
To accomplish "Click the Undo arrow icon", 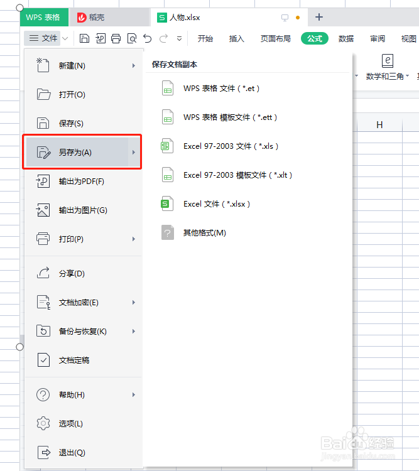I will pyautogui.click(x=147, y=38).
